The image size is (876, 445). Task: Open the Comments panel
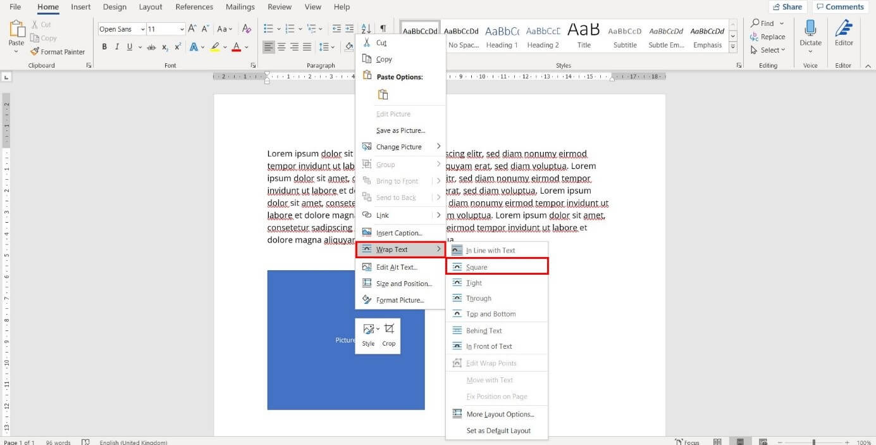[x=840, y=6]
